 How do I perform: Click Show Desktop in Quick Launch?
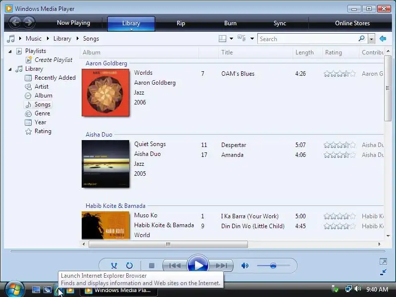36,290
